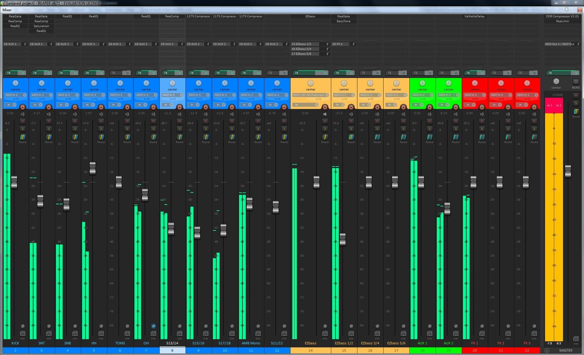Open the master track Route icon
The image size is (584, 355).
tap(576, 112)
